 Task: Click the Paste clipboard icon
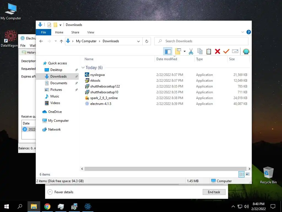[x=209, y=51]
